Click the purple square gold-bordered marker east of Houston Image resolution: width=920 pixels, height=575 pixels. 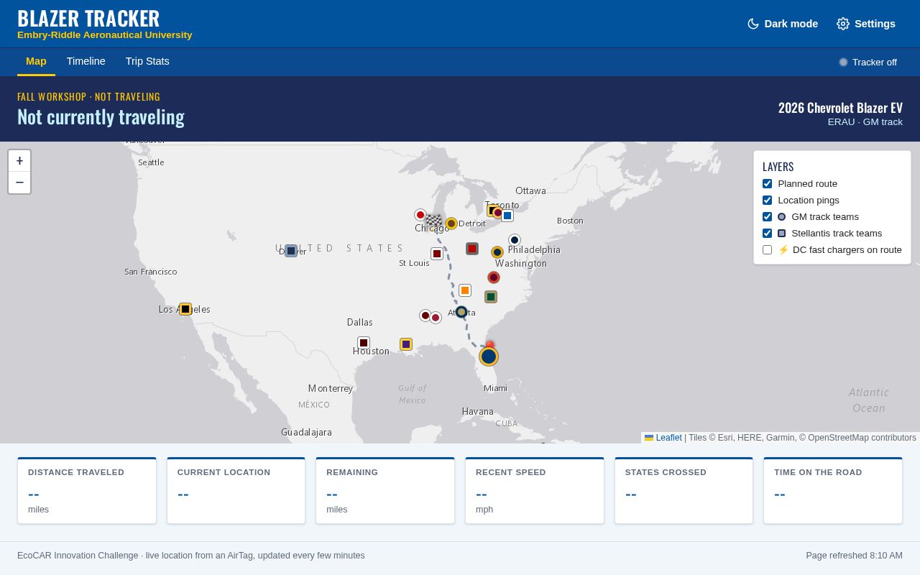(x=406, y=344)
